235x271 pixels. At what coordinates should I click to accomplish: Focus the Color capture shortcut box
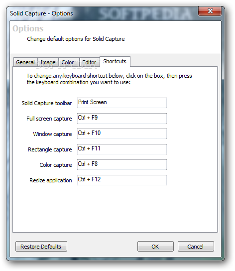click(122, 164)
